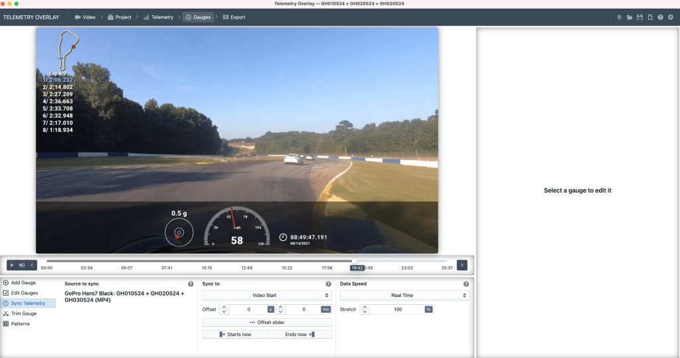The height and width of the screenshot is (358, 680).
Task: Go to the Telemetry tab
Action: click(x=159, y=17)
